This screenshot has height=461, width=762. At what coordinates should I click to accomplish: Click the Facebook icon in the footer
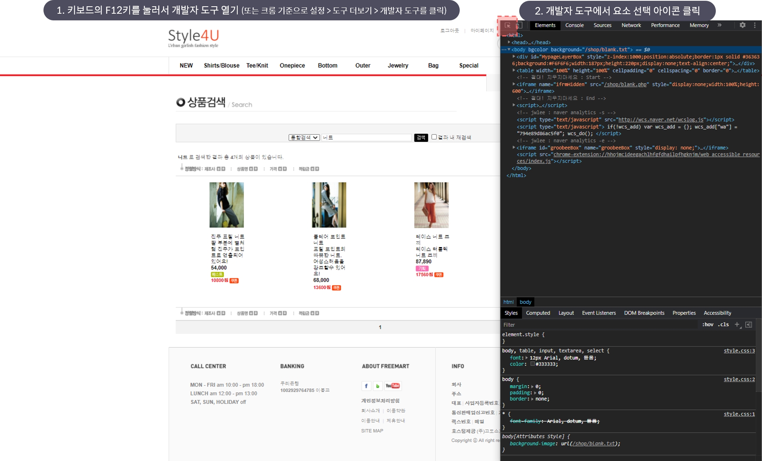pyautogui.click(x=366, y=386)
